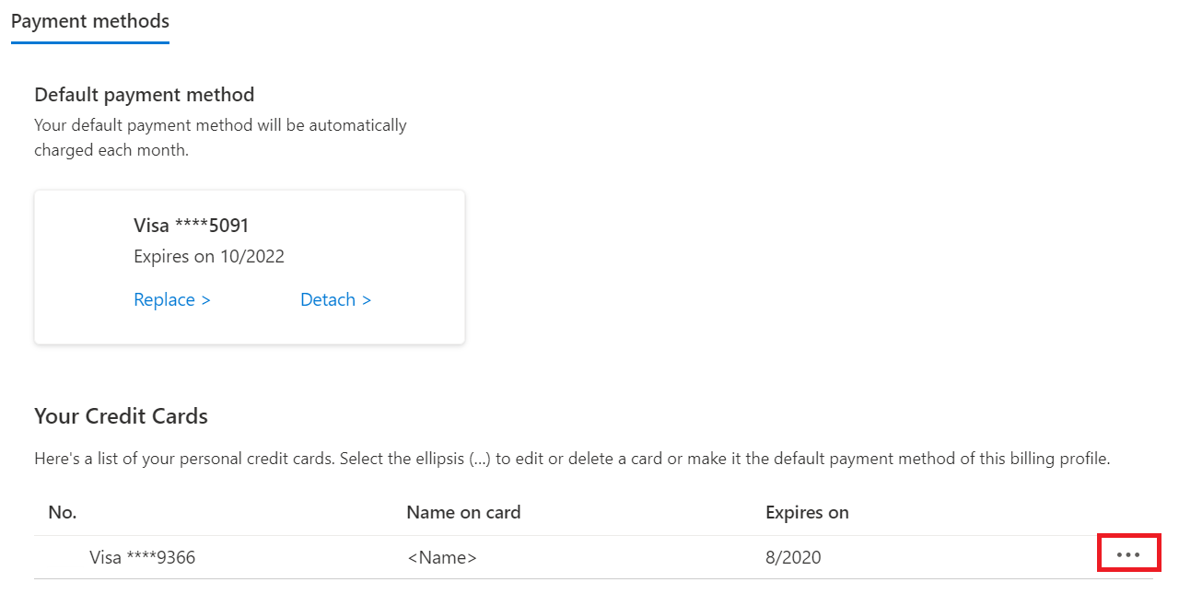
Task: Click the personal credit cards list description
Action: 571,459
